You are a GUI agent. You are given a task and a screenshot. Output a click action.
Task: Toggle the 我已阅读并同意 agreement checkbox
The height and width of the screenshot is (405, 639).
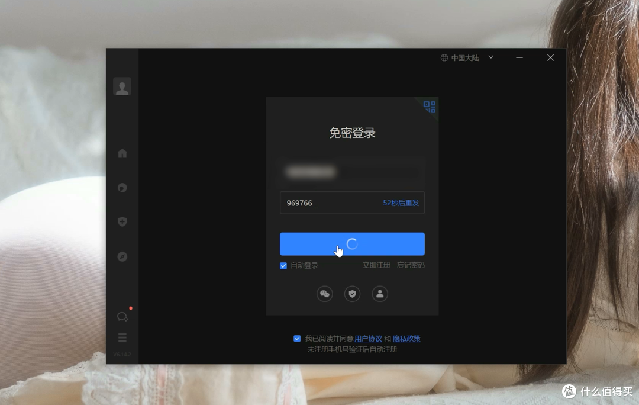point(297,339)
